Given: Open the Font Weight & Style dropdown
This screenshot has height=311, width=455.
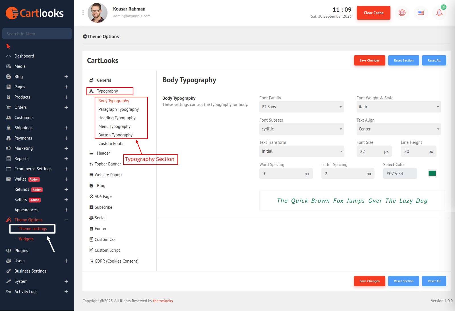Looking at the screenshot, I should click(x=398, y=107).
